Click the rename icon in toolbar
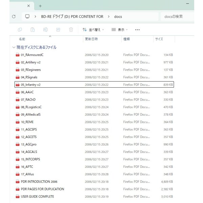Image resolution: width=203 pixels, height=203 pixels. (x=45, y=30)
